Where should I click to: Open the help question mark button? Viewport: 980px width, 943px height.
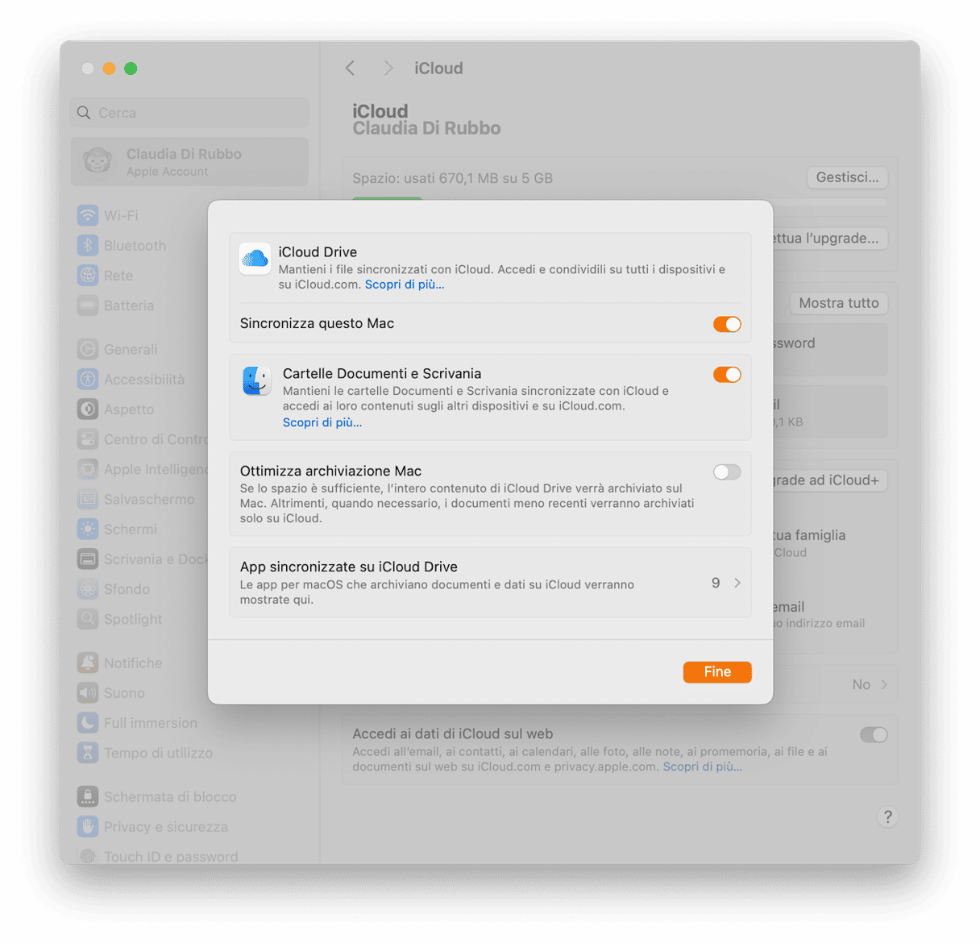coord(887,816)
